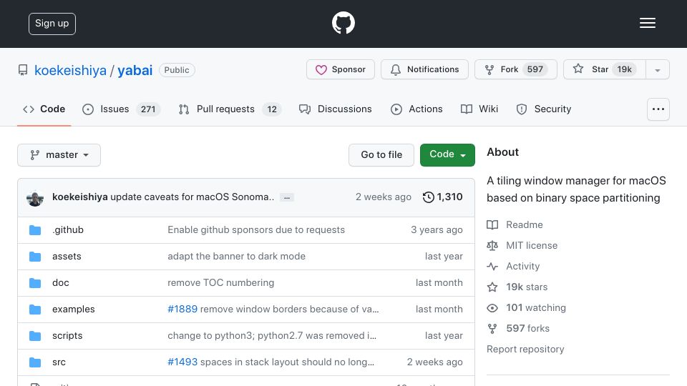
Task: Click the examples folder icon
Action: pos(35,310)
